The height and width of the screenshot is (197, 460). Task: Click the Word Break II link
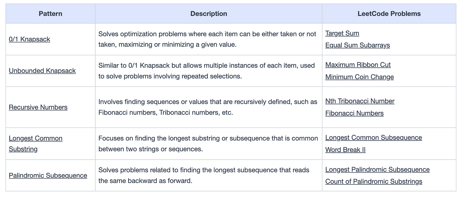[x=345, y=150]
